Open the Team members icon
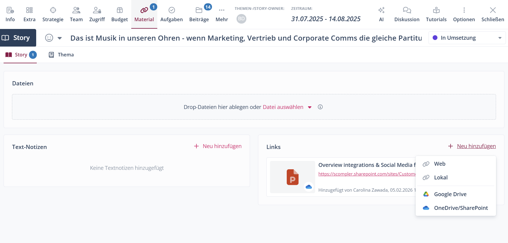The image size is (508, 243). [76, 10]
